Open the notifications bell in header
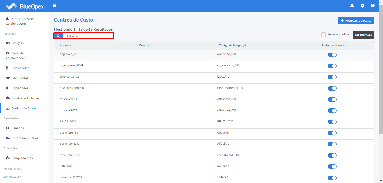Image resolution: width=383 pixels, height=183 pixels. point(352,6)
